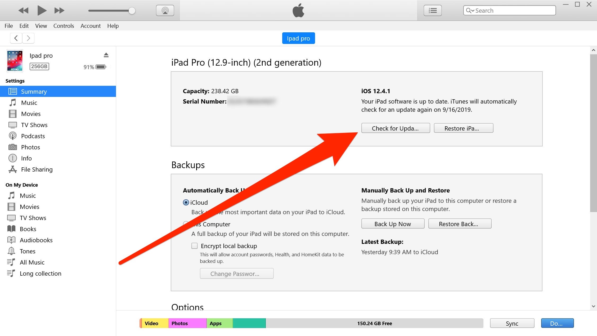
Task: Open the All Music playlist icon
Action: point(11,262)
